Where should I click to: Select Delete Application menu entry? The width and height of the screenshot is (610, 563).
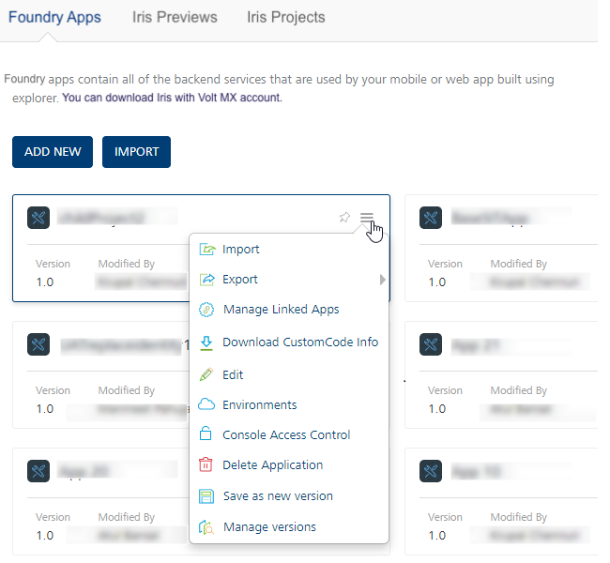click(x=272, y=465)
